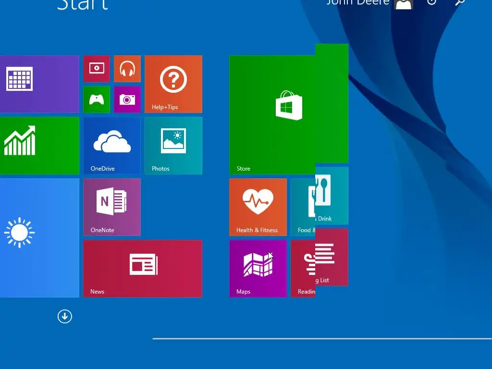Open the Maps tile
Image resolution: width=492 pixels, height=369 pixels.
[x=258, y=269]
